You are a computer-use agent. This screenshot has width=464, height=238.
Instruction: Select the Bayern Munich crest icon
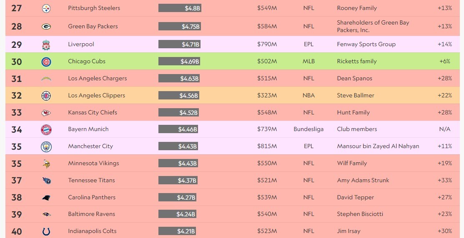tap(46, 130)
